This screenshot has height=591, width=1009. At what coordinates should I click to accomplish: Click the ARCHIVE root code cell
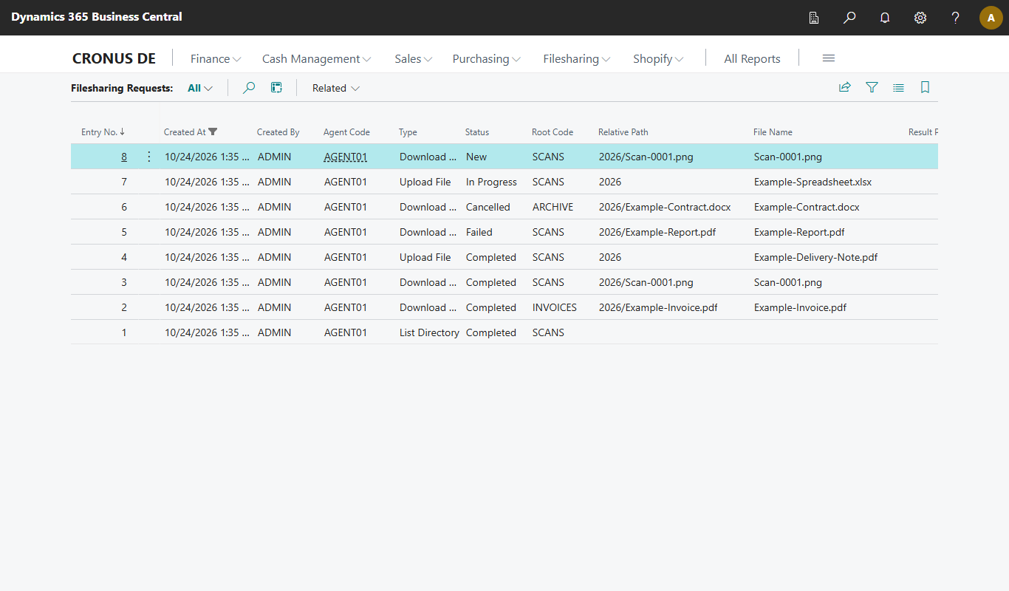553,207
